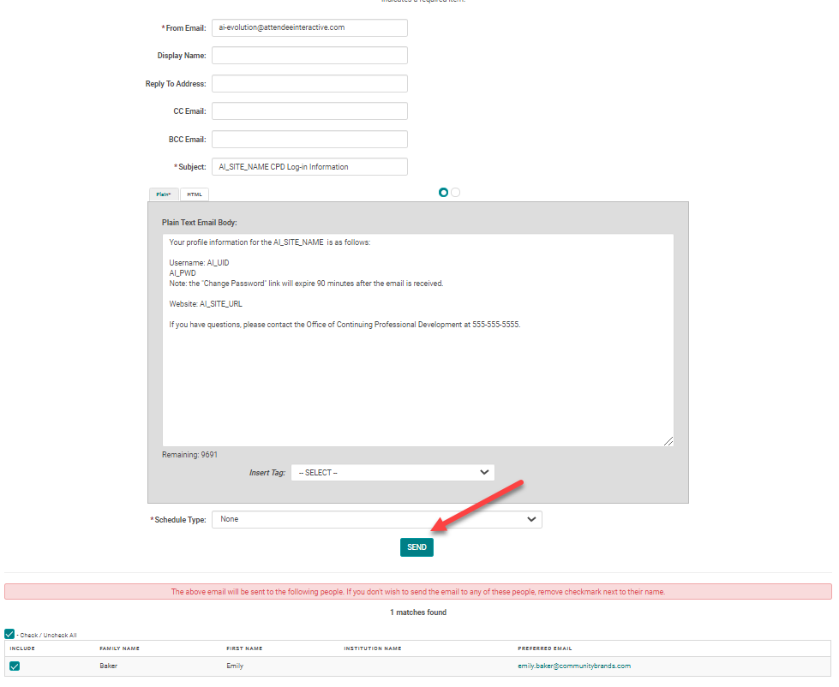Click the Family Name column header
The width and height of the screenshot is (839, 687).
tap(119, 648)
